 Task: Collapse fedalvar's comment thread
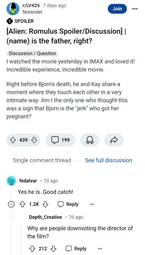(12, 204)
